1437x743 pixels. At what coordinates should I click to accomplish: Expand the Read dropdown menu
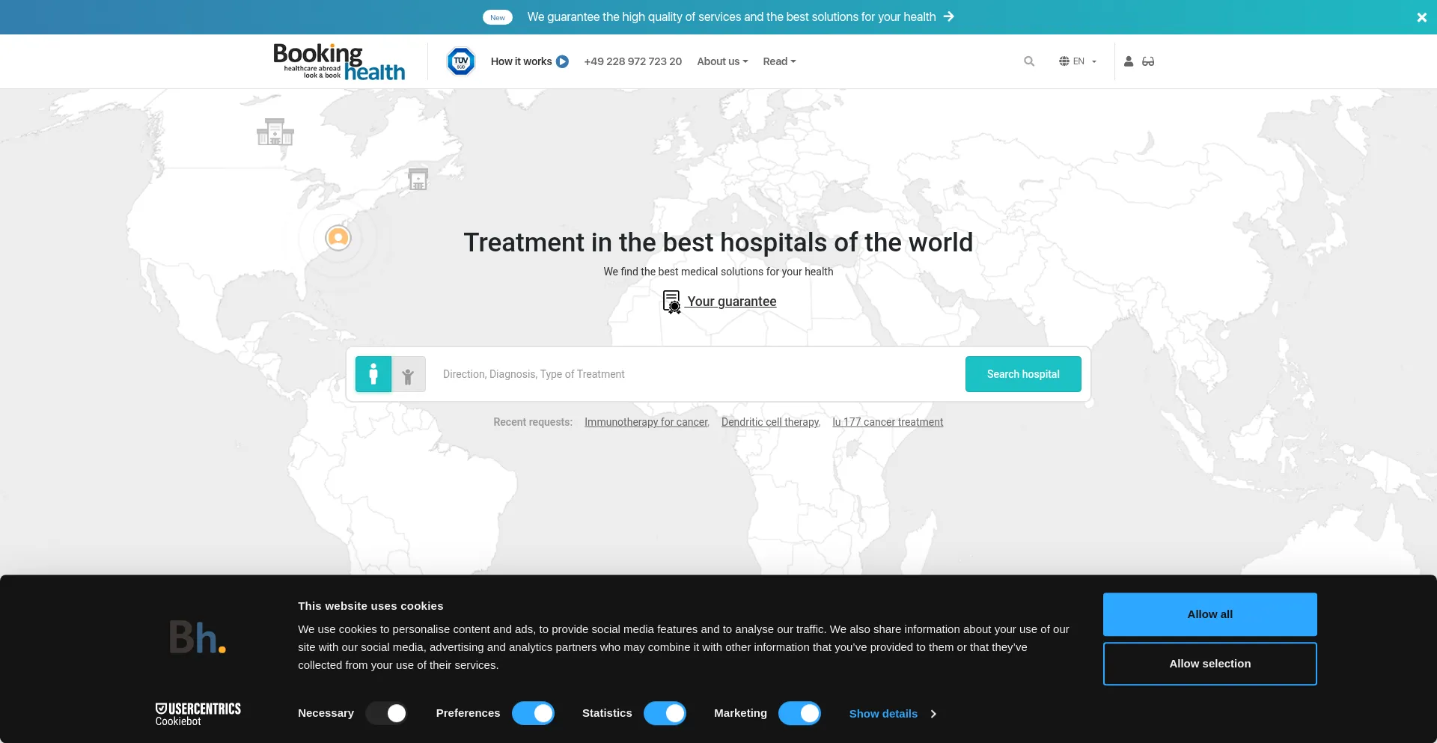tap(779, 61)
